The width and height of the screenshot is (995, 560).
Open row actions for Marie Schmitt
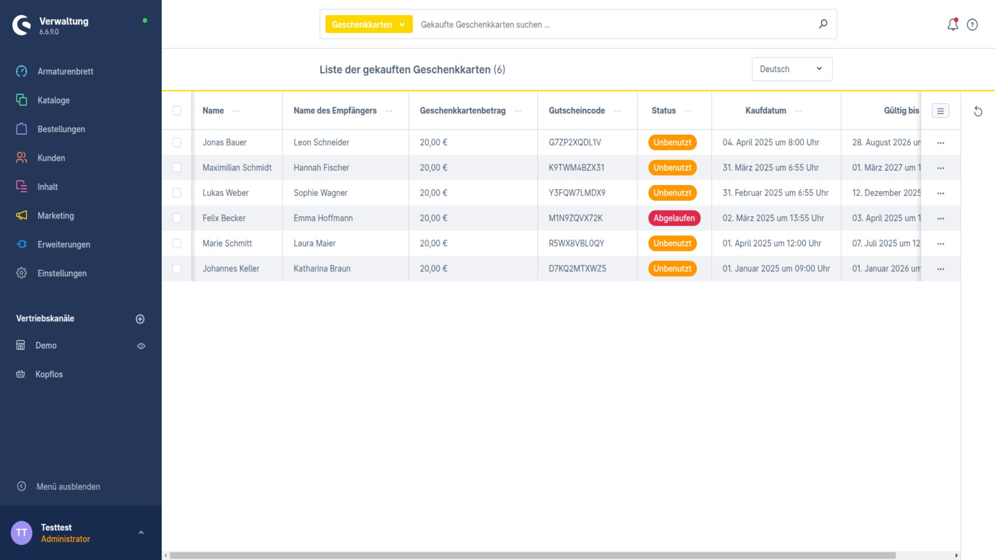941,244
